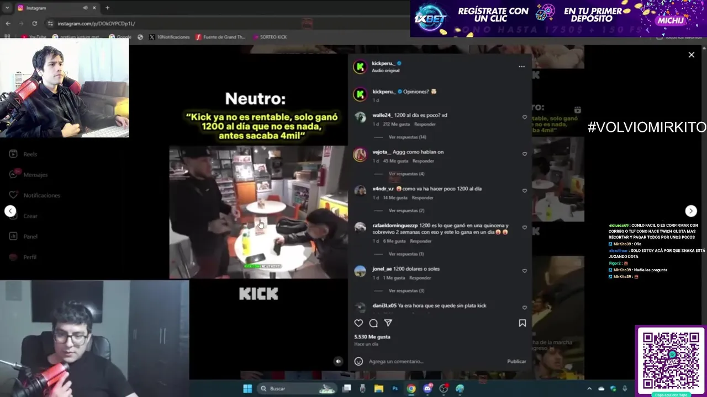Like vejota__'s comment

pyautogui.click(x=525, y=154)
